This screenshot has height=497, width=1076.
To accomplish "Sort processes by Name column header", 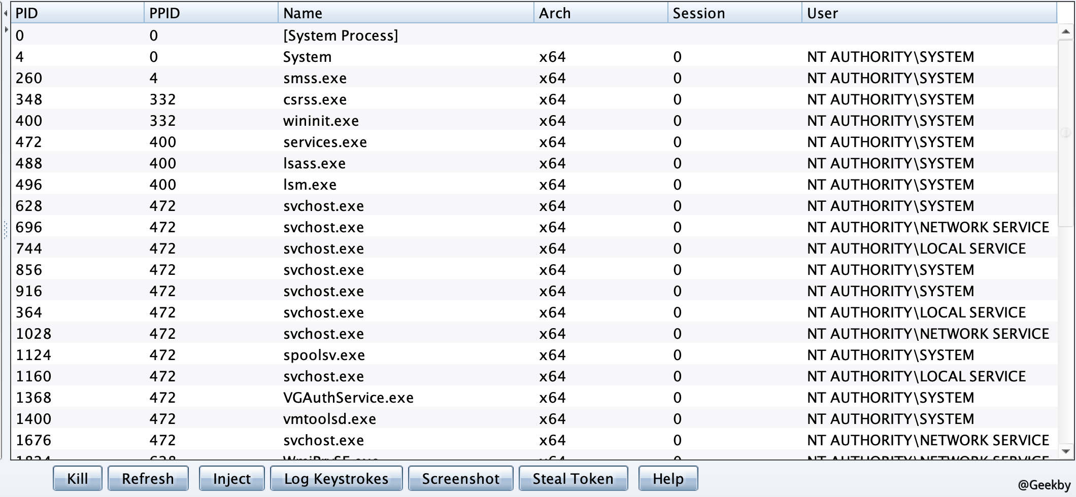I will [405, 13].
